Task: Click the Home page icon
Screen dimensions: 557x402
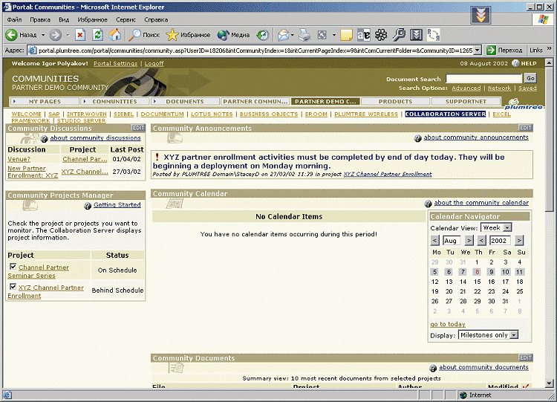Action: (x=114, y=35)
